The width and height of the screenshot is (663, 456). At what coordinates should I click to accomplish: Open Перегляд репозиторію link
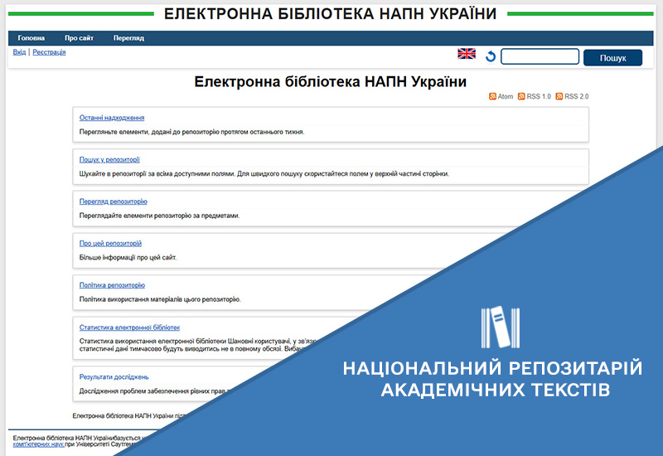point(114,201)
